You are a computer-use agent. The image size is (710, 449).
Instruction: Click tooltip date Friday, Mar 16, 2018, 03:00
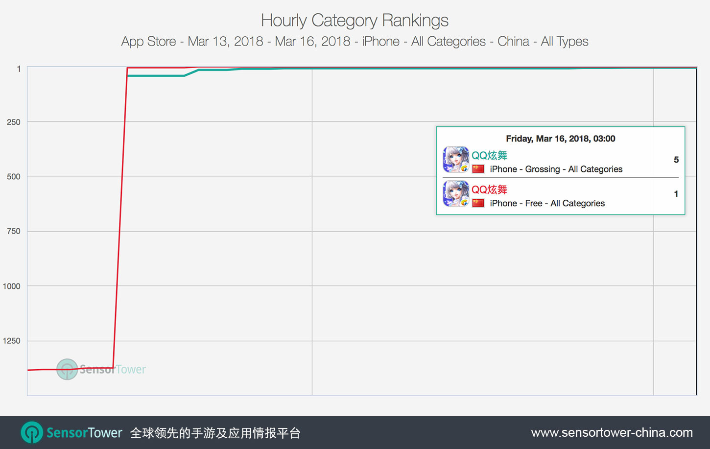coord(561,139)
